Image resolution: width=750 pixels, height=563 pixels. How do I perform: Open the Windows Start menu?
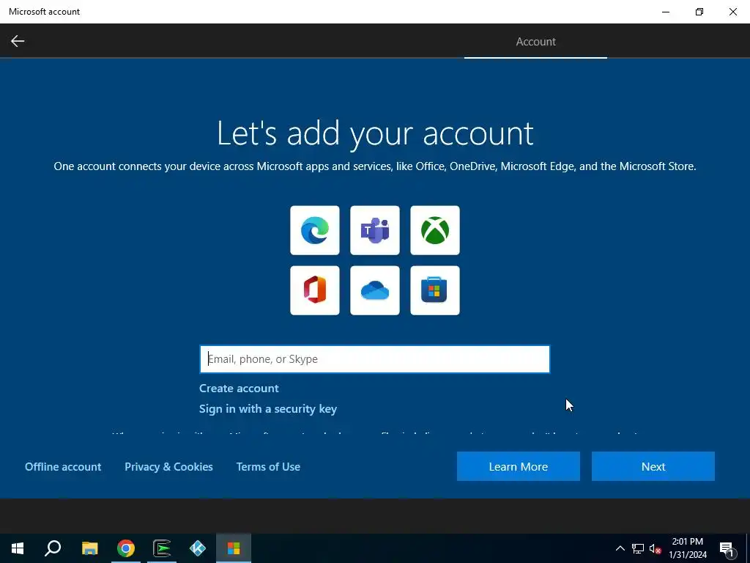click(18, 548)
